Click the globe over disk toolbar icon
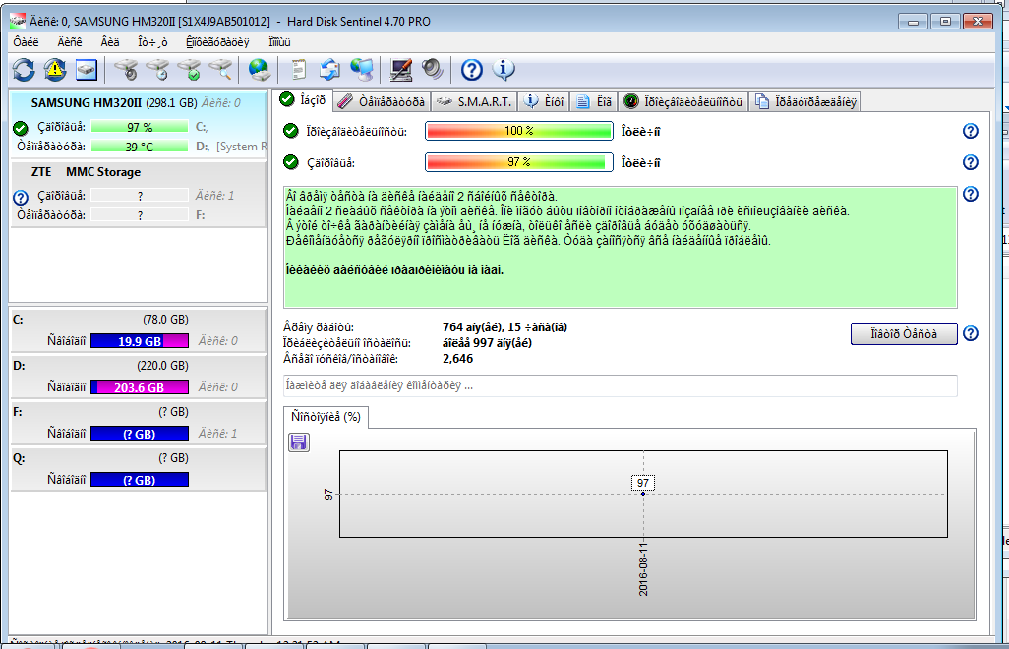This screenshot has height=649, width=1009. 260,69
